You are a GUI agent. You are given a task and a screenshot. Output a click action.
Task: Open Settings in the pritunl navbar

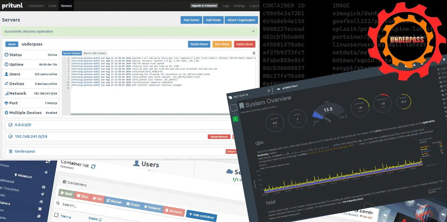[x=240, y=6]
